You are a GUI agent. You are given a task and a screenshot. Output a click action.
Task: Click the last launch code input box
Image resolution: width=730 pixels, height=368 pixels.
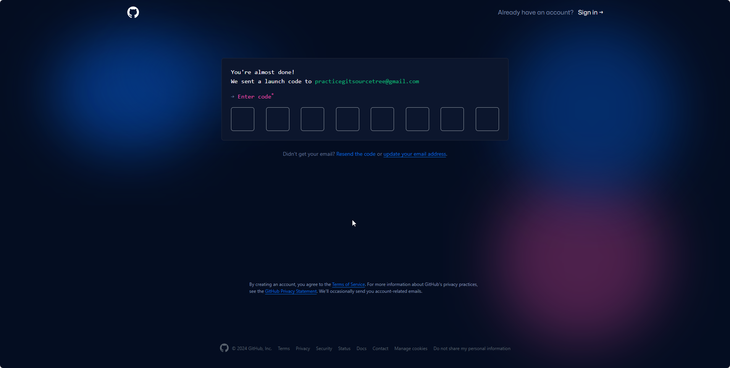click(x=487, y=119)
